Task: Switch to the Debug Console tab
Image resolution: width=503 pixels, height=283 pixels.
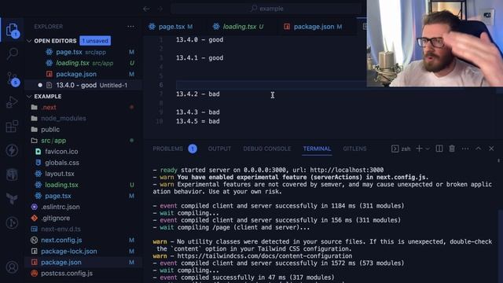Action: [x=267, y=149]
